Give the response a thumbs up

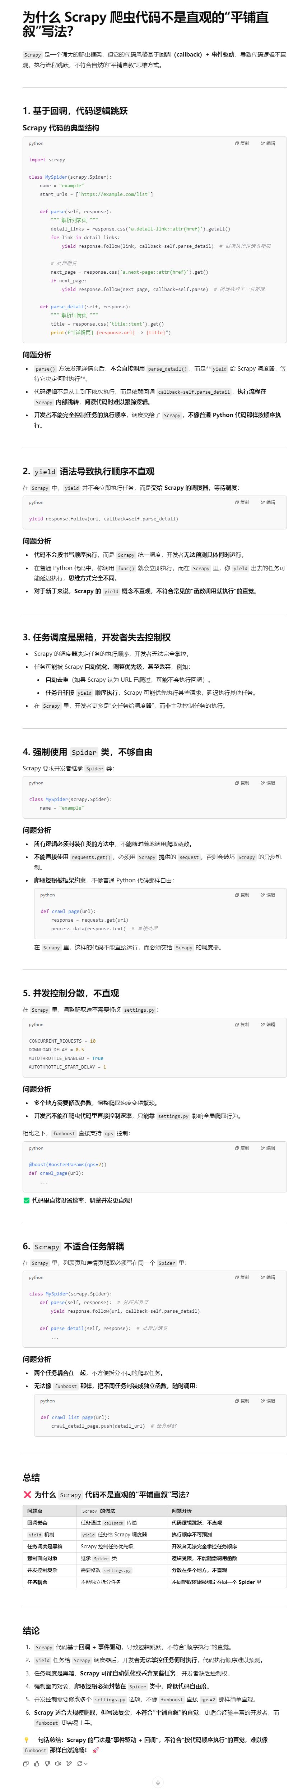point(37,1763)
